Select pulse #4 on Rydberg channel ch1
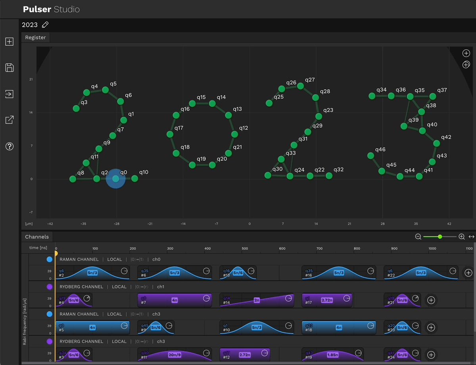The width and height of the screenshot is (476, 365). coord(74,300)
